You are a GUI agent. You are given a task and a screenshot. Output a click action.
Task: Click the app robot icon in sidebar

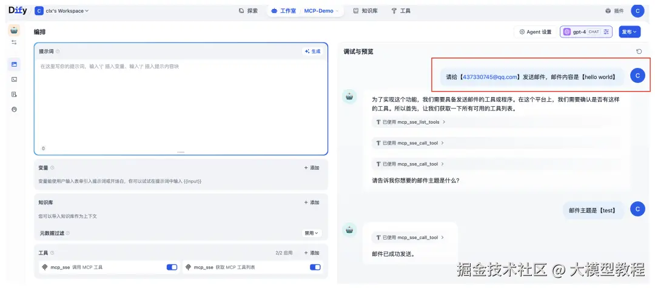tap(15, 30)
